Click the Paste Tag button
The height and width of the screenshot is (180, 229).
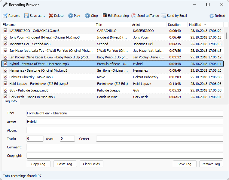[65, 164]
